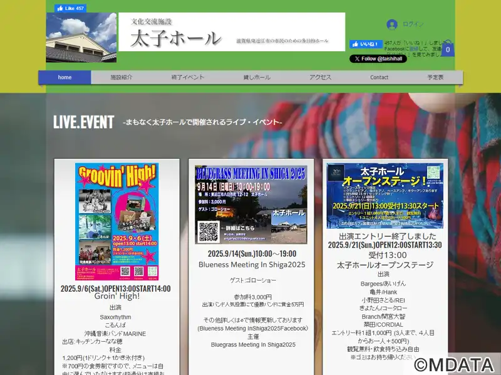501x375 pixels.
Task: Open the 太子ホールオープンステージ poster image
Action: pyautogui.click(x=385, y=196)
